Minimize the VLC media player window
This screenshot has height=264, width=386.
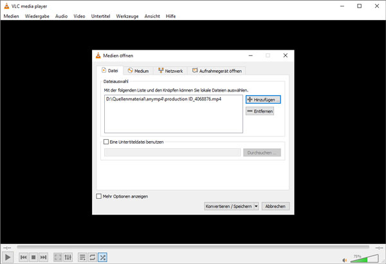click(x=342, y=6)
